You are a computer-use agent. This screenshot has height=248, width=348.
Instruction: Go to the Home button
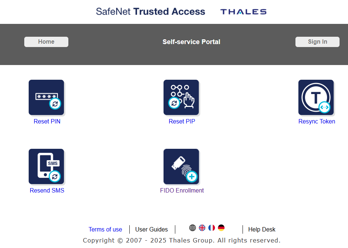coord(46,42)
